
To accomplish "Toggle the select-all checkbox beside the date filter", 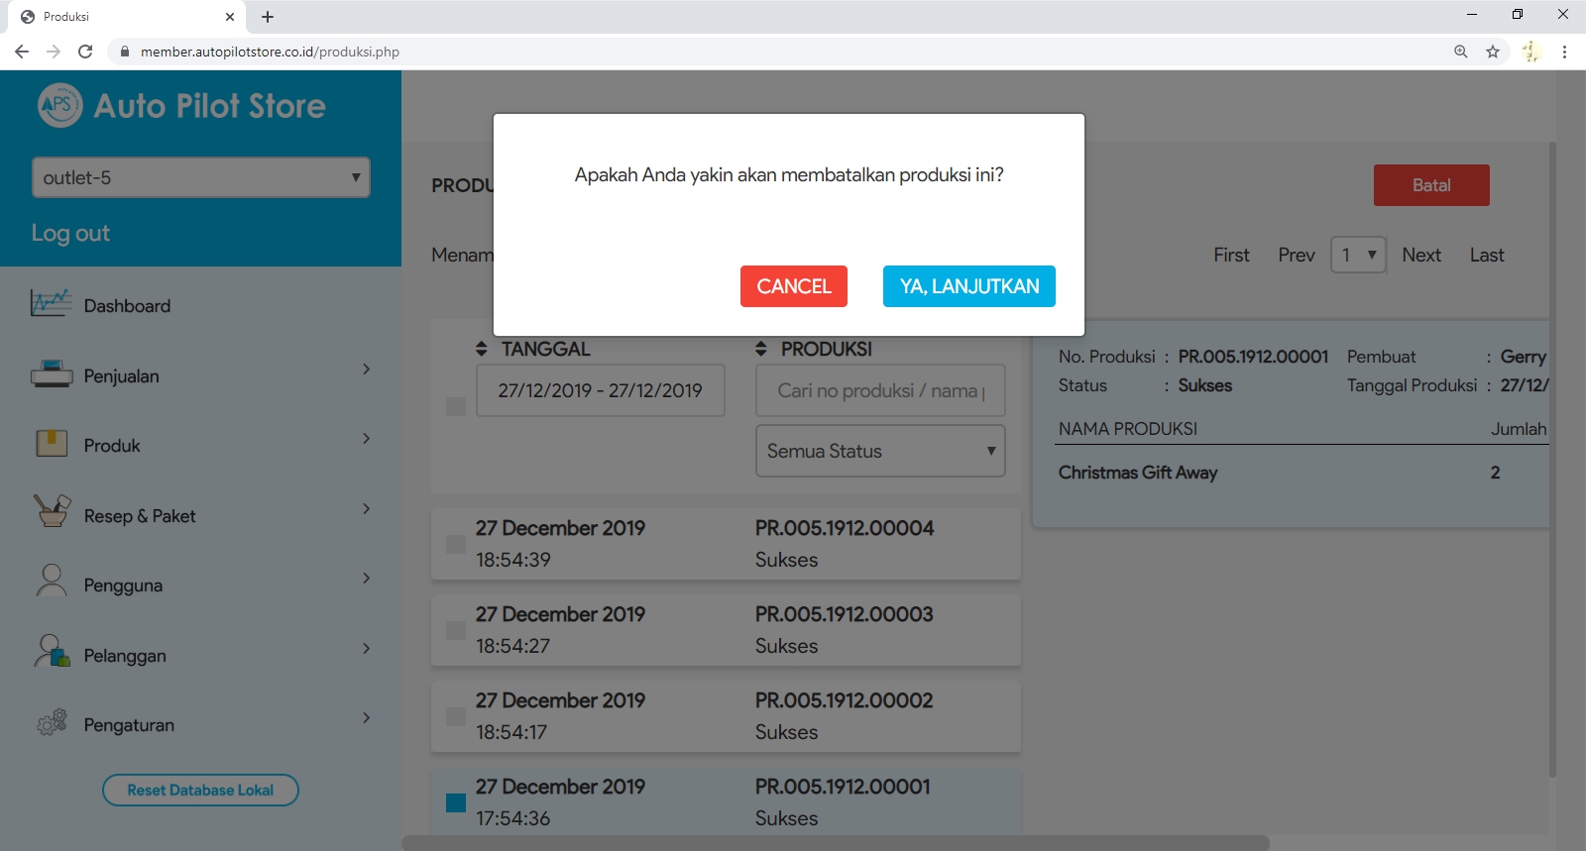I will [456, 406].
